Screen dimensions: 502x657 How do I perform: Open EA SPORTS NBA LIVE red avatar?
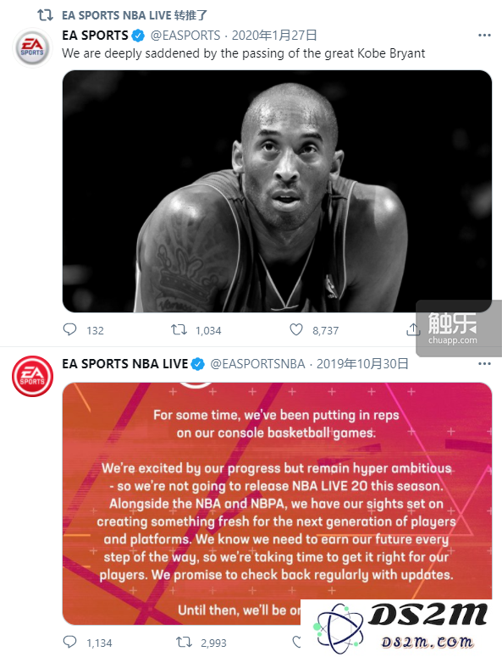[32, 376]
